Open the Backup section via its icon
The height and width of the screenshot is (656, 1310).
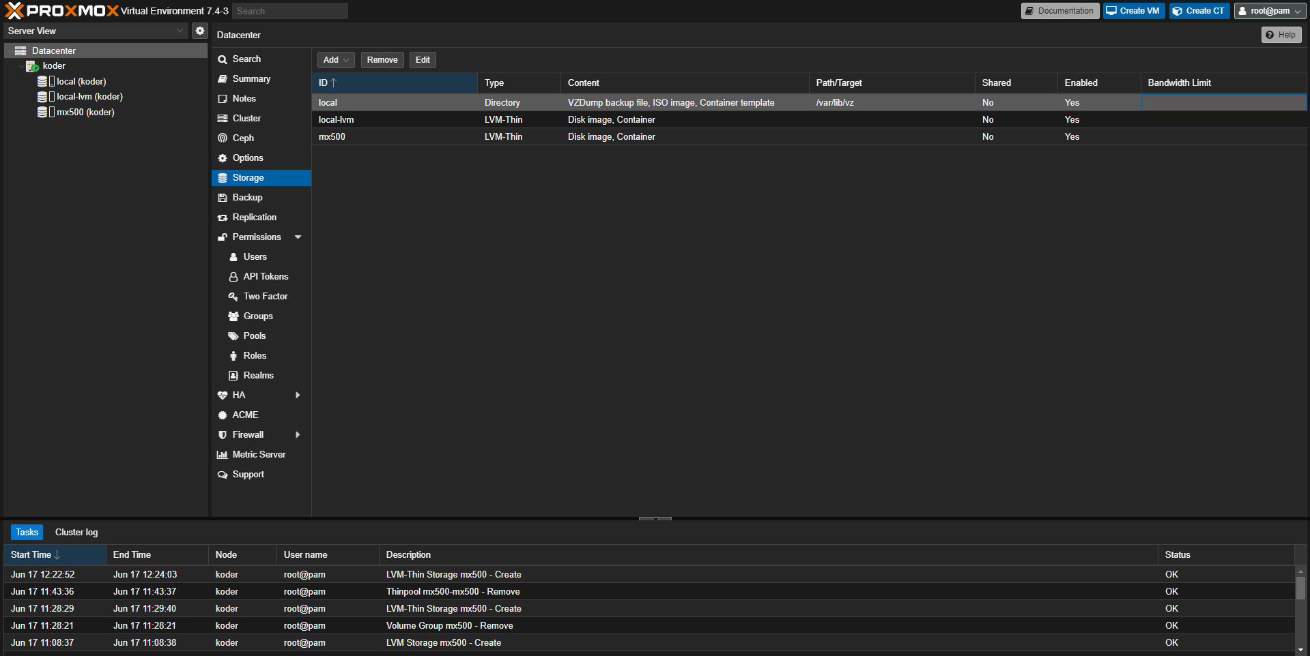point(223,198)
